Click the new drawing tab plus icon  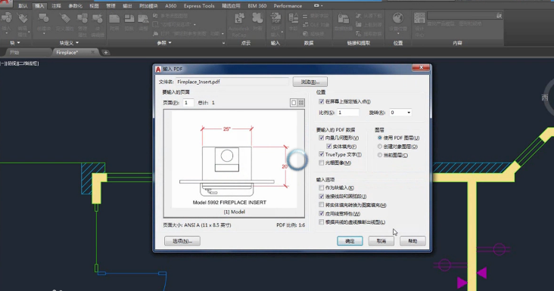coord(106,53)
